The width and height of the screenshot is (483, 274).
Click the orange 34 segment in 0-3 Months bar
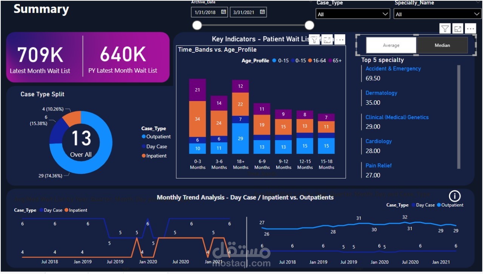tap(198, 119)
